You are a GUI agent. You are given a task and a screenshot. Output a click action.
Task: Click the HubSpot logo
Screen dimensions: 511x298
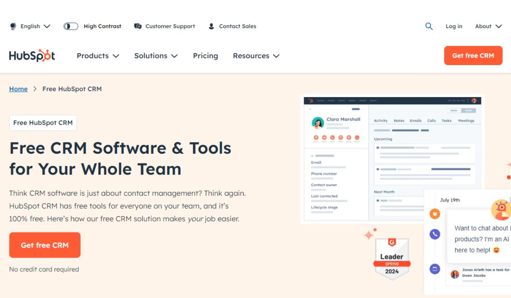[x=32, y=56]
